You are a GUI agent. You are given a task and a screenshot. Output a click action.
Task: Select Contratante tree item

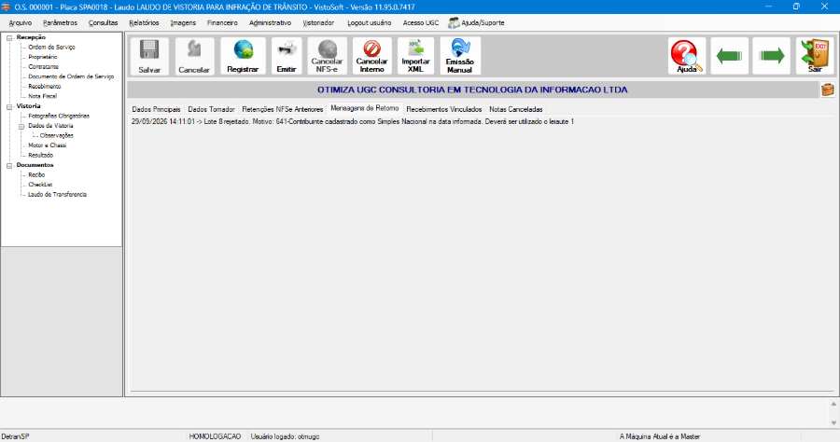coord(43,67)
